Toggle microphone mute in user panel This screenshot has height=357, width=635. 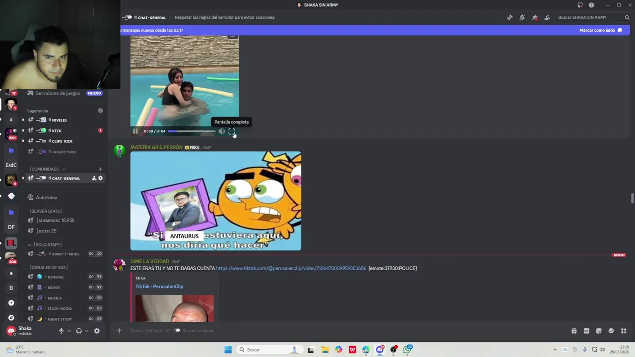pyautogui.click(x=62, y=331)
